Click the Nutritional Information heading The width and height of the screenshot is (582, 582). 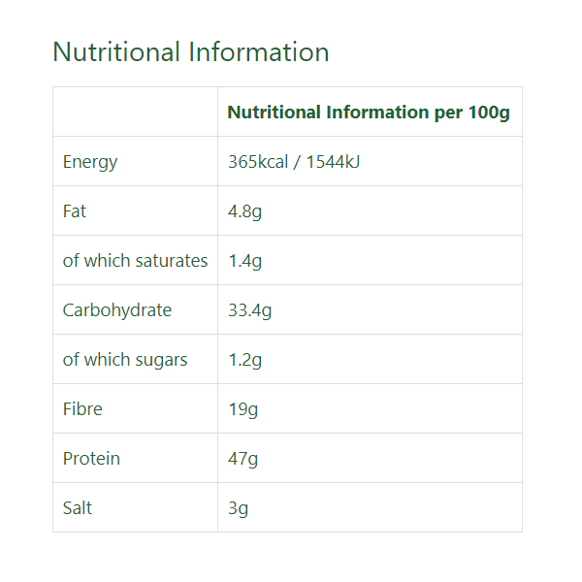coord(191,52)
